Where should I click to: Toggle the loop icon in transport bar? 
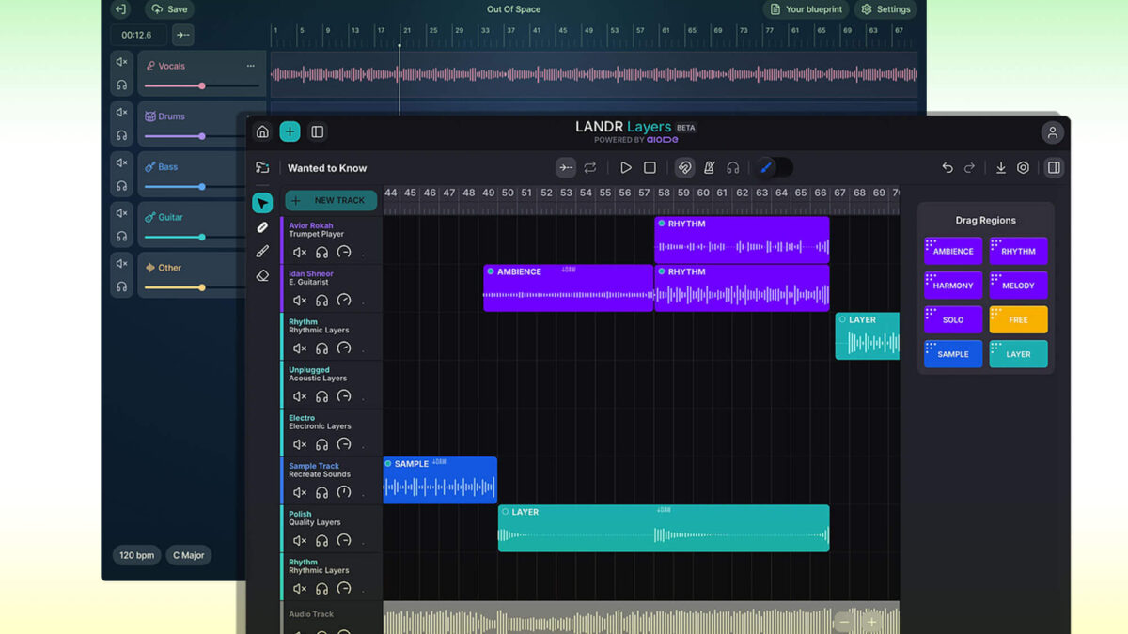pyautogui.click(x=590, y=168)
